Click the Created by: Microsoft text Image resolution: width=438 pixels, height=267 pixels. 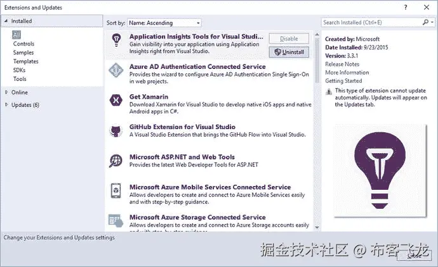(x=352, y=39)
